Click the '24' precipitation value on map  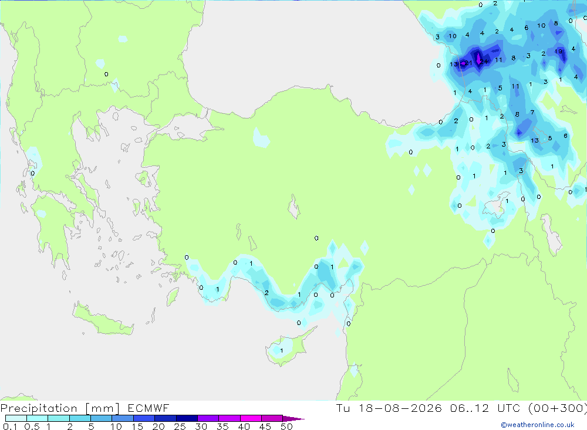coord(484,62)
